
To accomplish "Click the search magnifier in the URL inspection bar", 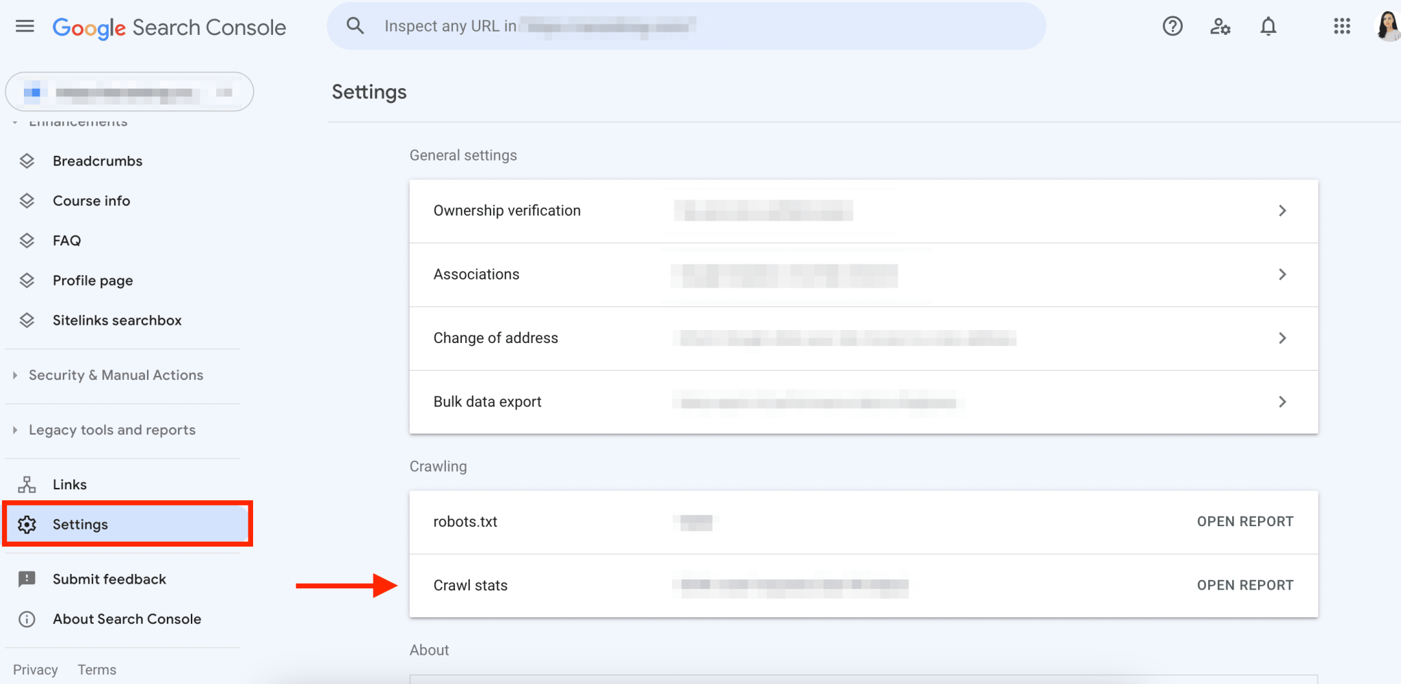I will point(355,25).
